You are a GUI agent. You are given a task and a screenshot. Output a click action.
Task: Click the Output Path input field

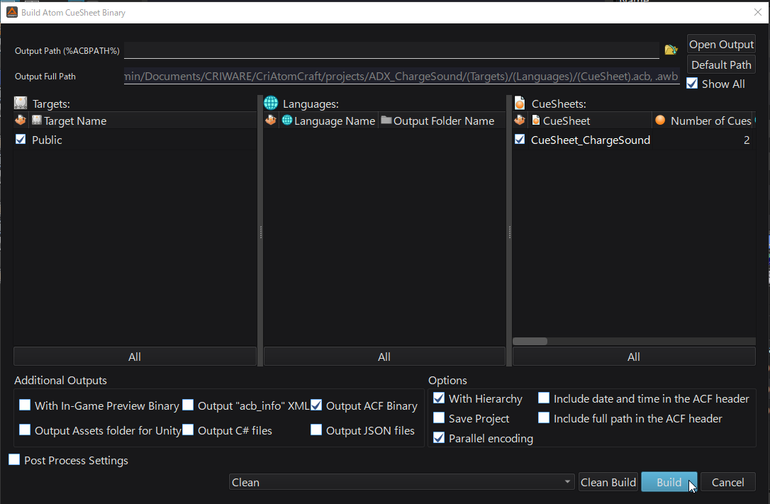[391, 50]
